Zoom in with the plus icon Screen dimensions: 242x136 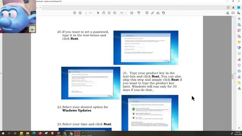pos(115,13)
